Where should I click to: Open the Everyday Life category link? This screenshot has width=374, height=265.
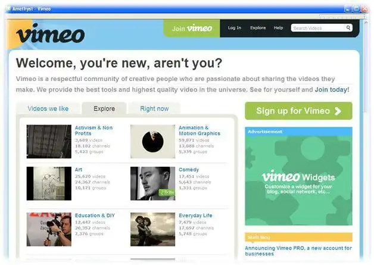point(195,216)
